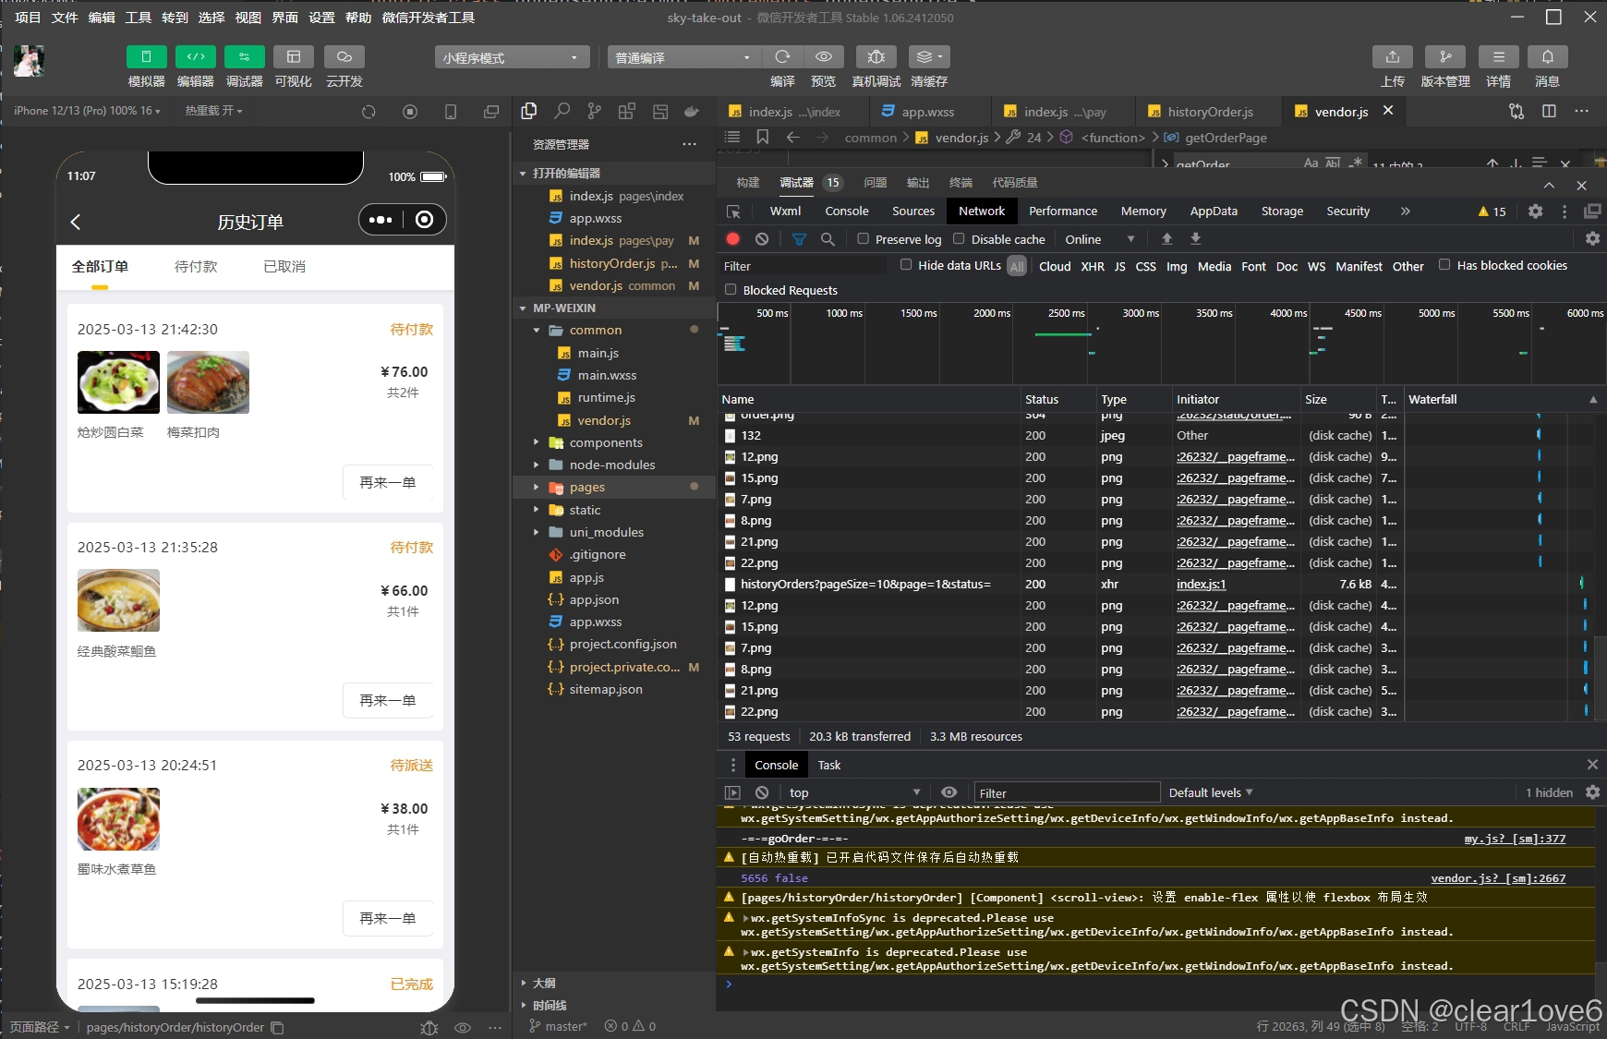
Task: Open source control in editor sidebar
Action: pyautogui.click(x=594, y=112)
